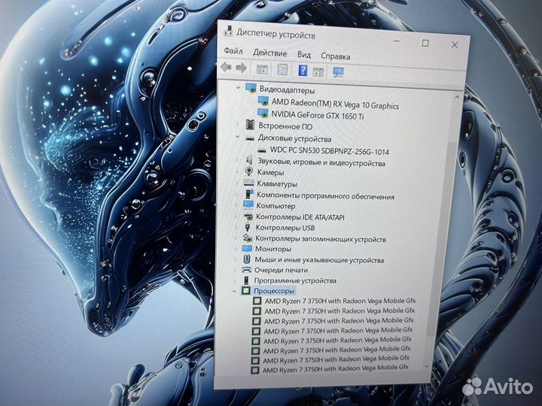The image size is (542, 406).
Task: Select the Встроенное ПО label
Action: point(285,126)
